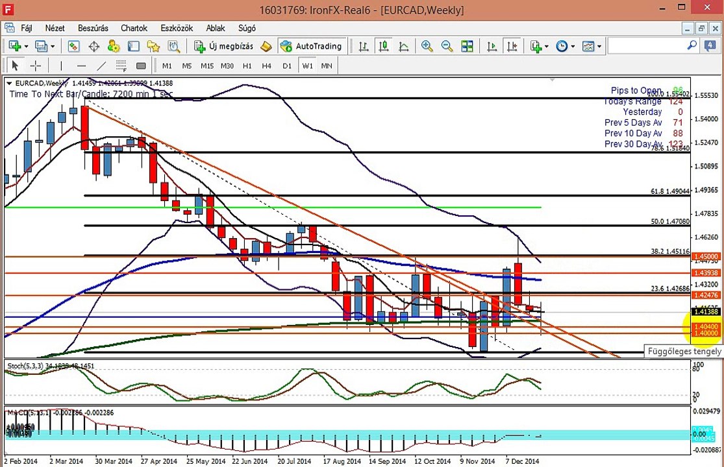Expand the Indicators dropdown arrow
This screenshot has height=467, width=724.
(547, 46)
